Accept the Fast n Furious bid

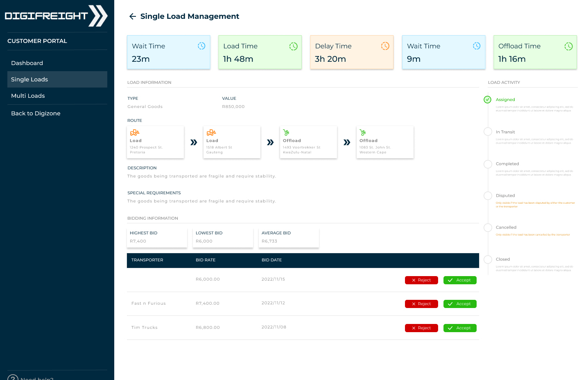coord(460,304)
